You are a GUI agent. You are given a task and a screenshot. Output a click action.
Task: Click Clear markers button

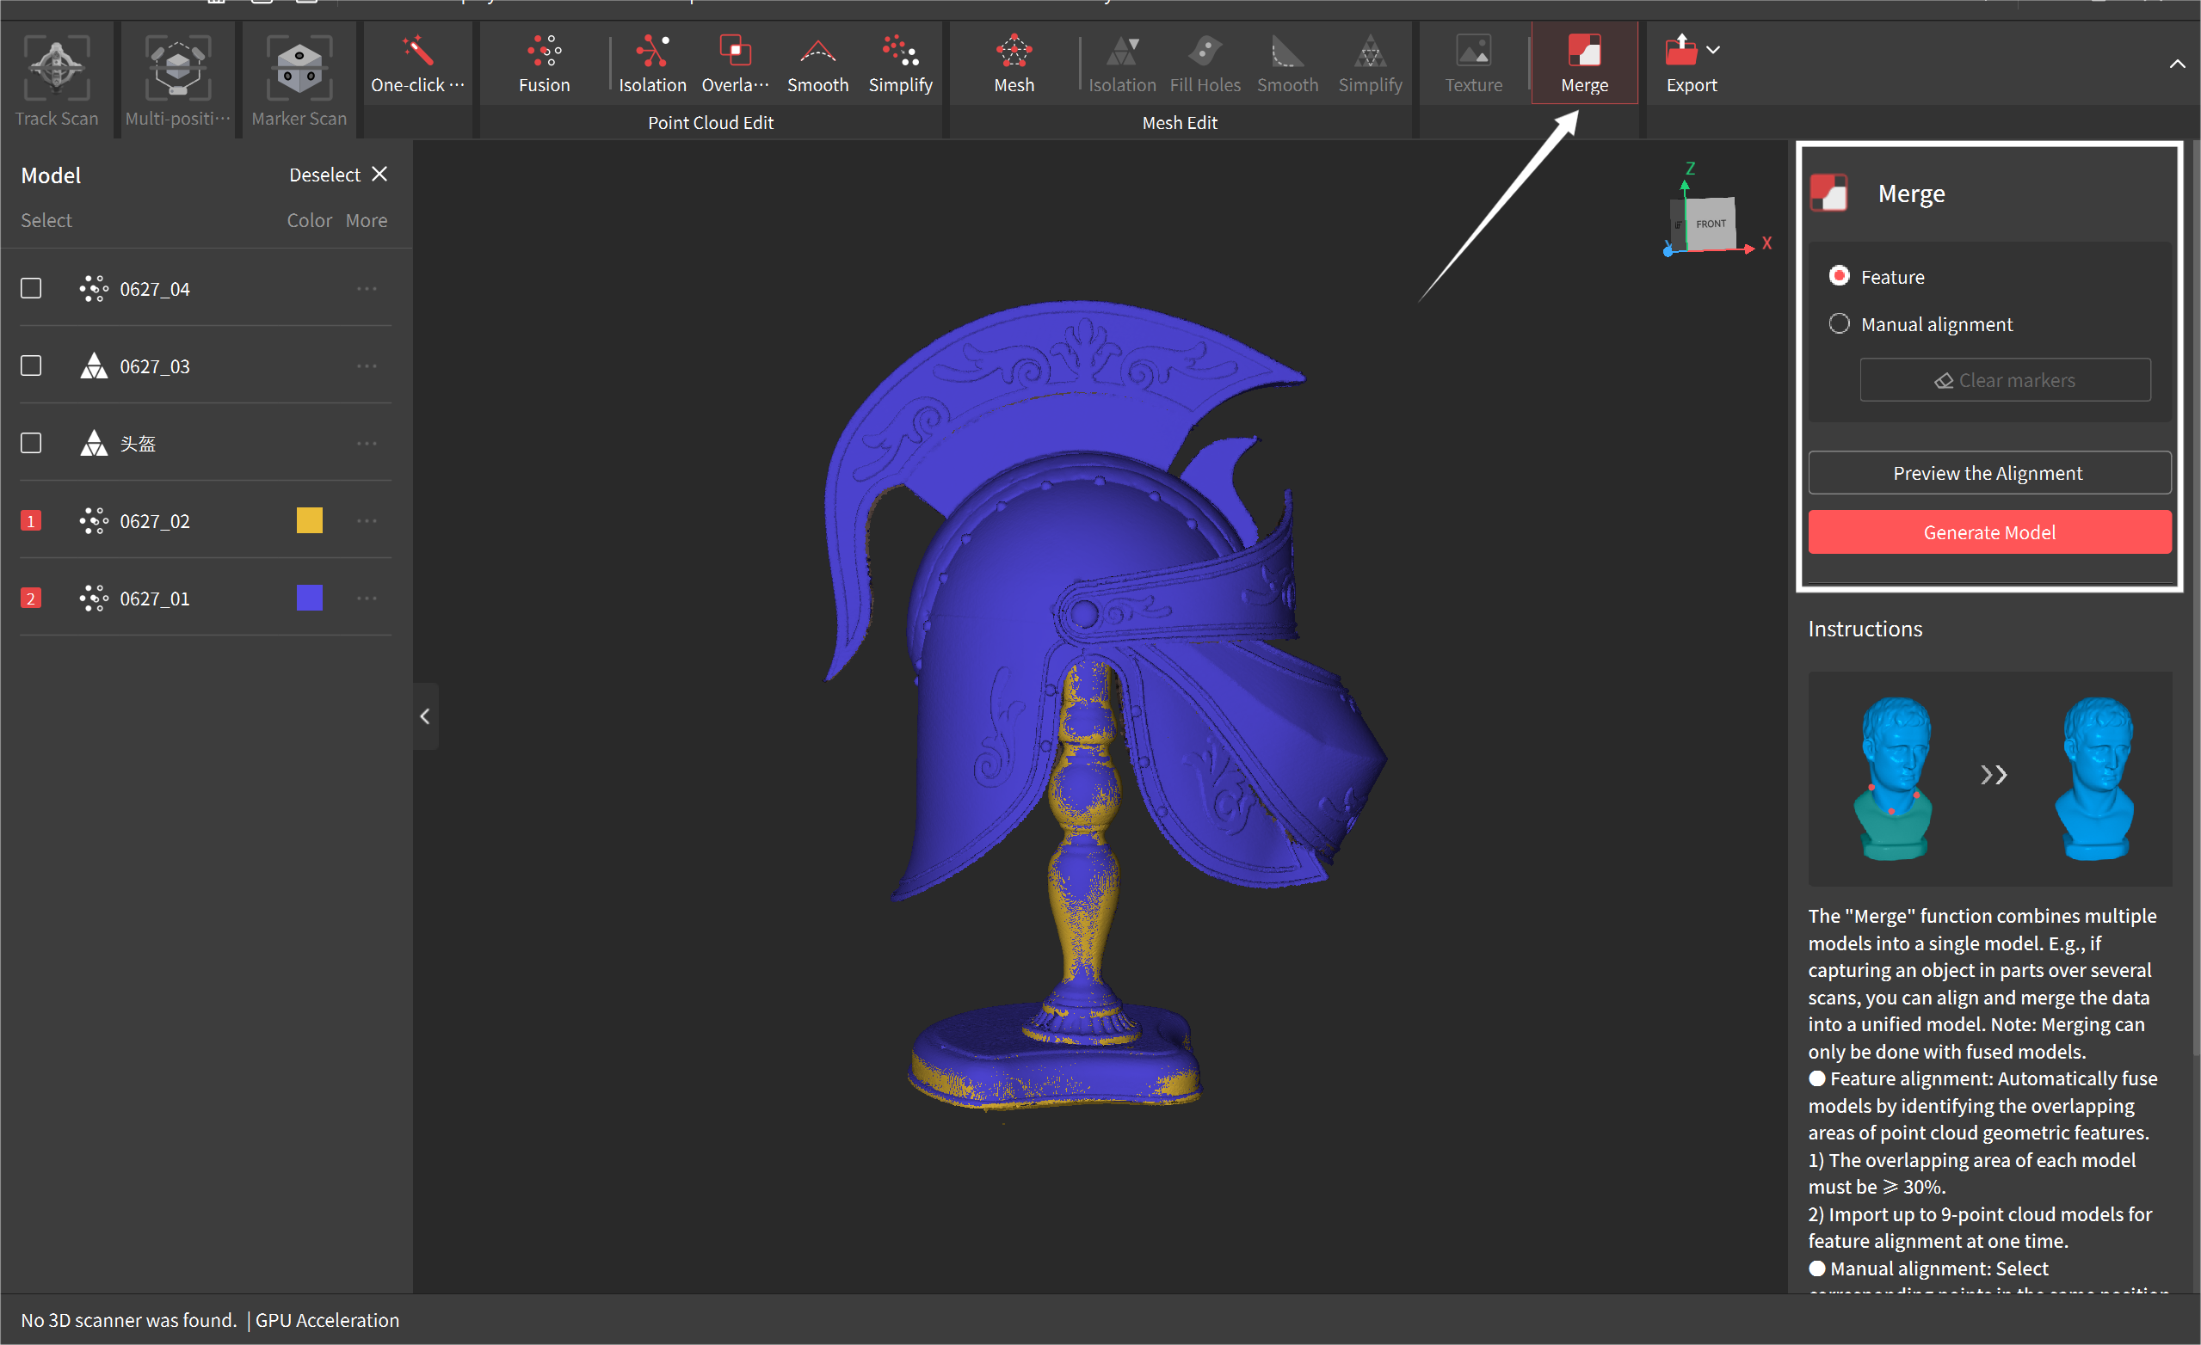point(2005,380)
